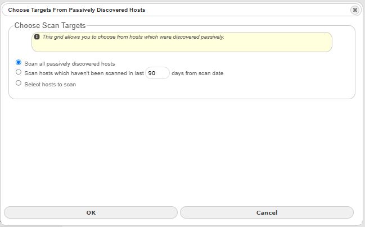This screenshot has width=365, height=227.
Task: Click the italic hint about passively discovered hosts
Action: 133,37
